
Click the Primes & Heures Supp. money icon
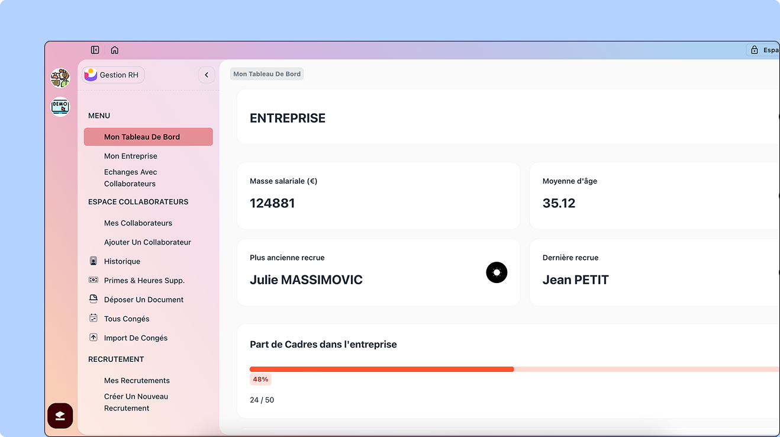click(94, 280)
